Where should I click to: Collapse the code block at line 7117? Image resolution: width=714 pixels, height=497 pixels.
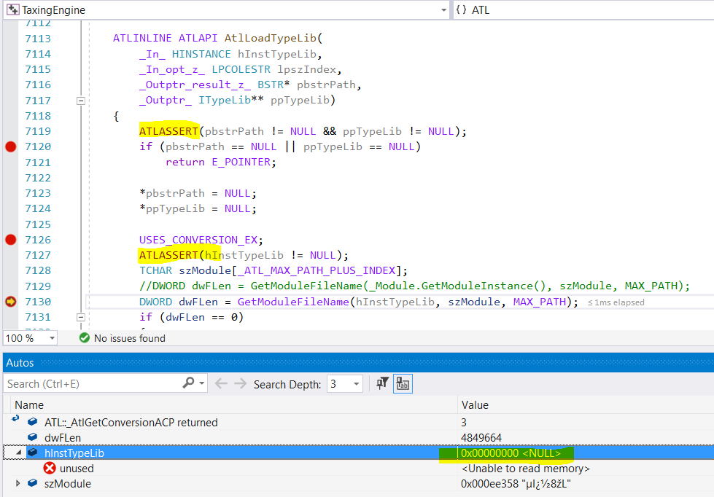click(81, 101)
